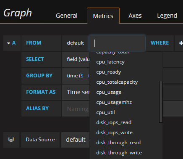Open the Axes tab

point(135,16)
